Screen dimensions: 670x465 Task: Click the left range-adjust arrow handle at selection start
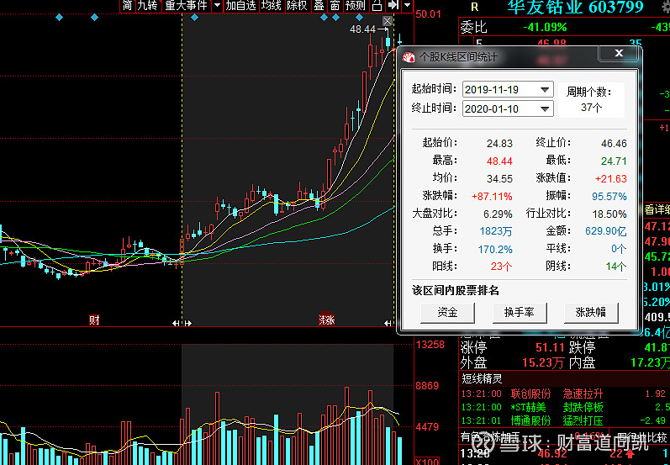coord(177,323)
